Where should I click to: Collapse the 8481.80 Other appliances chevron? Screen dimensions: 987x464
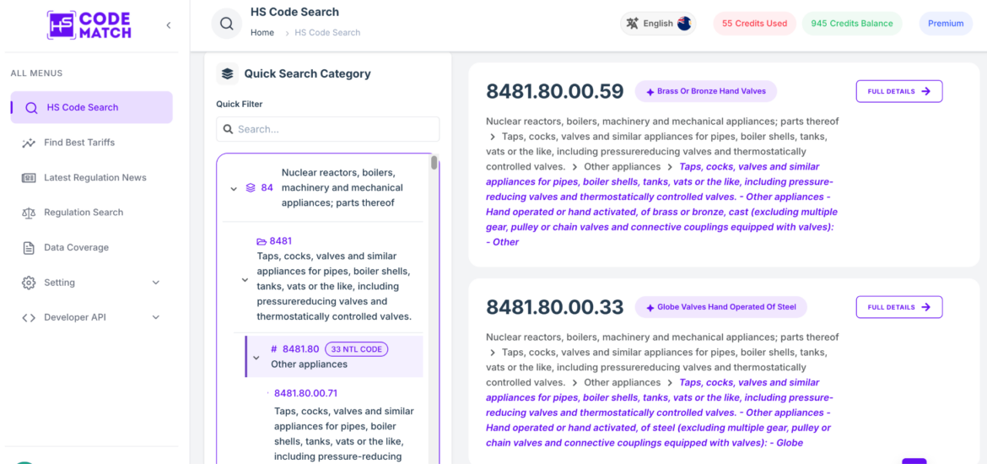point(256,358)
